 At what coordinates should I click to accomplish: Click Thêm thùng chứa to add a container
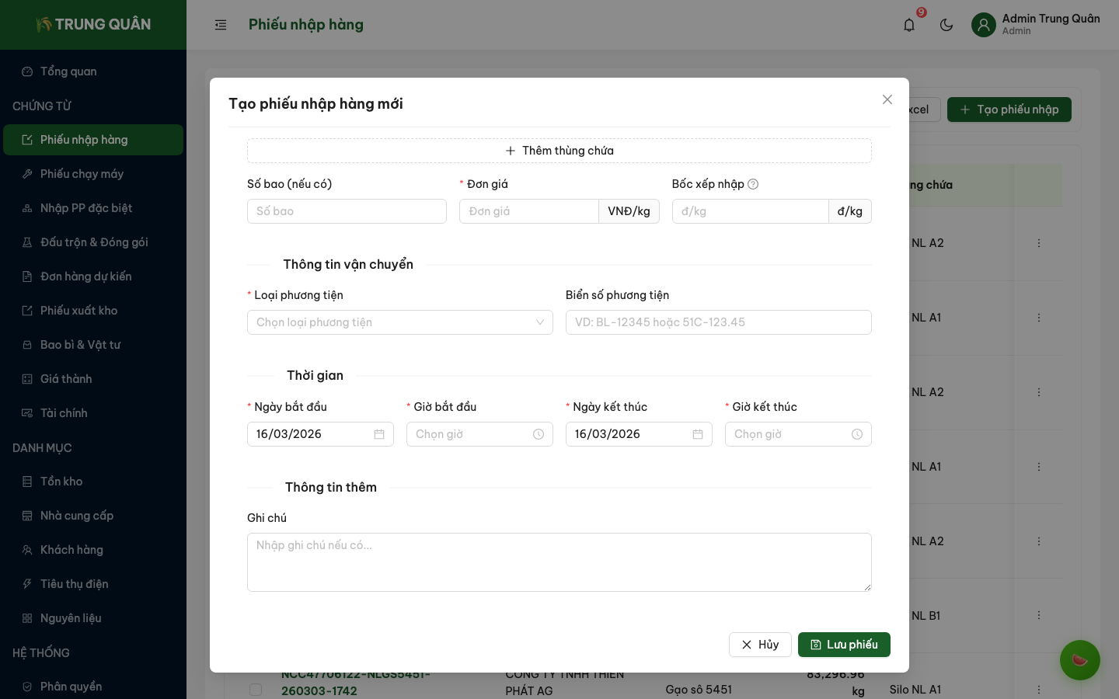[559, 151]
